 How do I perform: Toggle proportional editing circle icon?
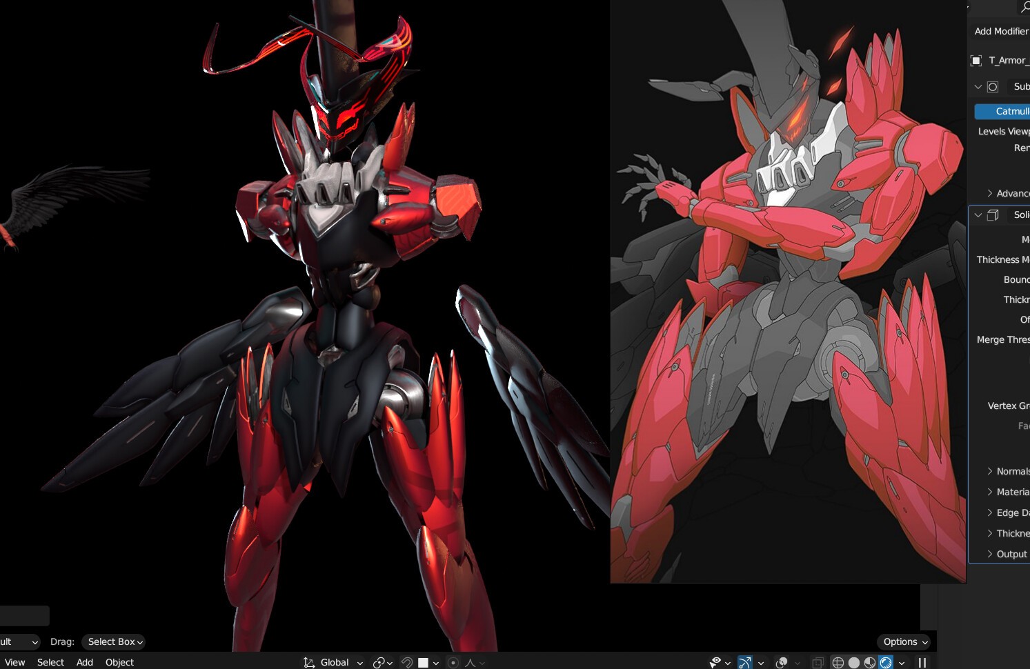453,662
